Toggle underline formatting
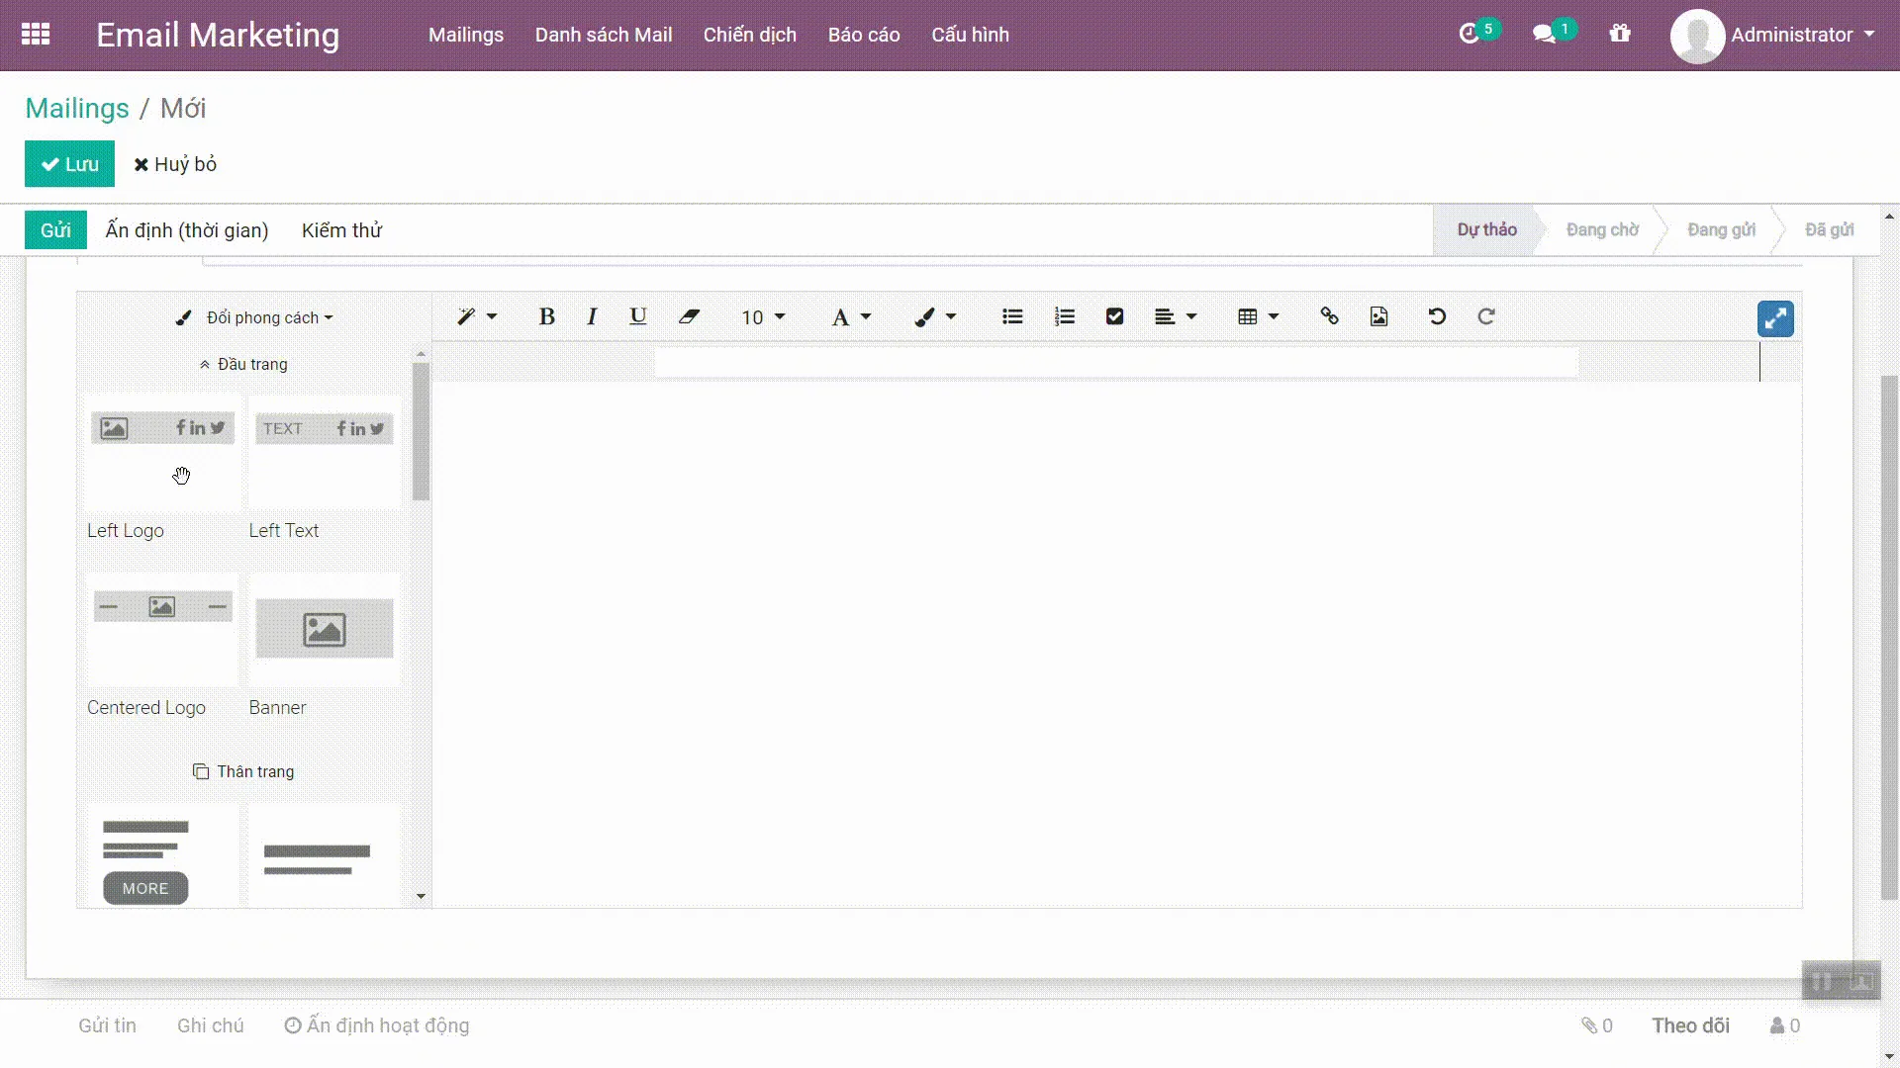 (x=638, y=316)
